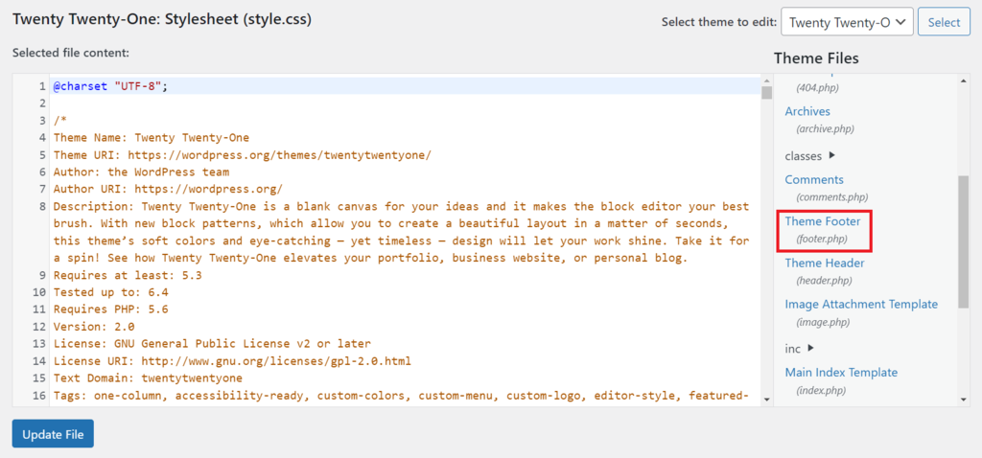Open the Archives theme file
Viewport: 982px width, 458px height.
click(x=807, y=112)
